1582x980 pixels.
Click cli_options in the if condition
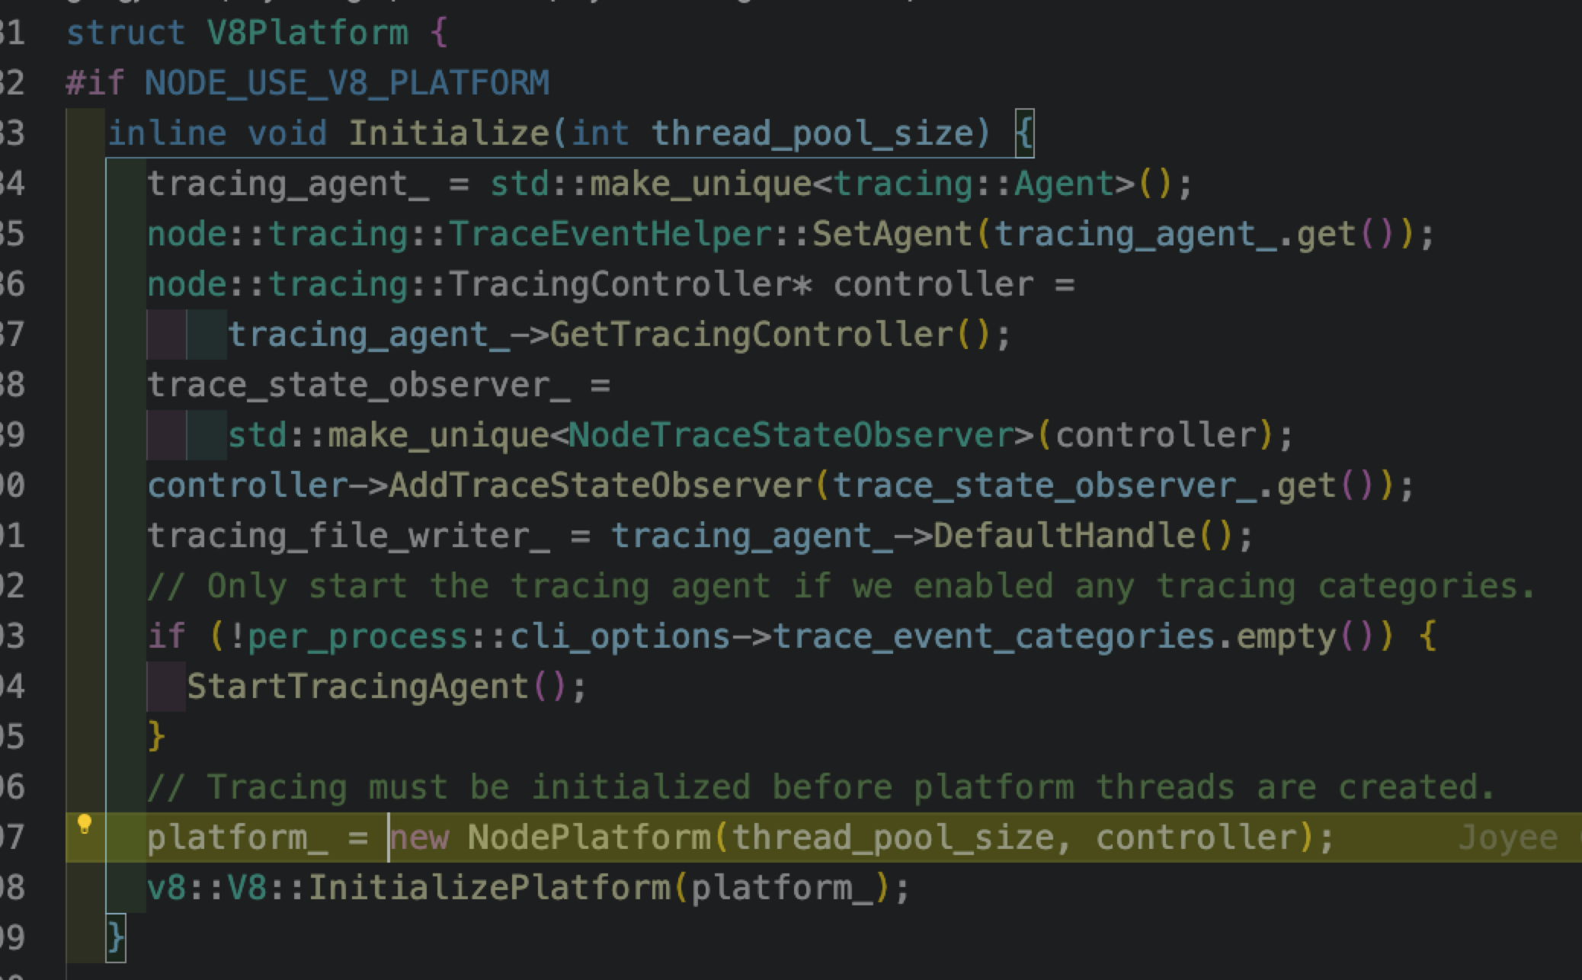620,636
